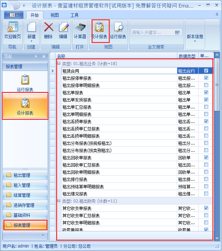Click the 搜! search button

pos(177,32)
